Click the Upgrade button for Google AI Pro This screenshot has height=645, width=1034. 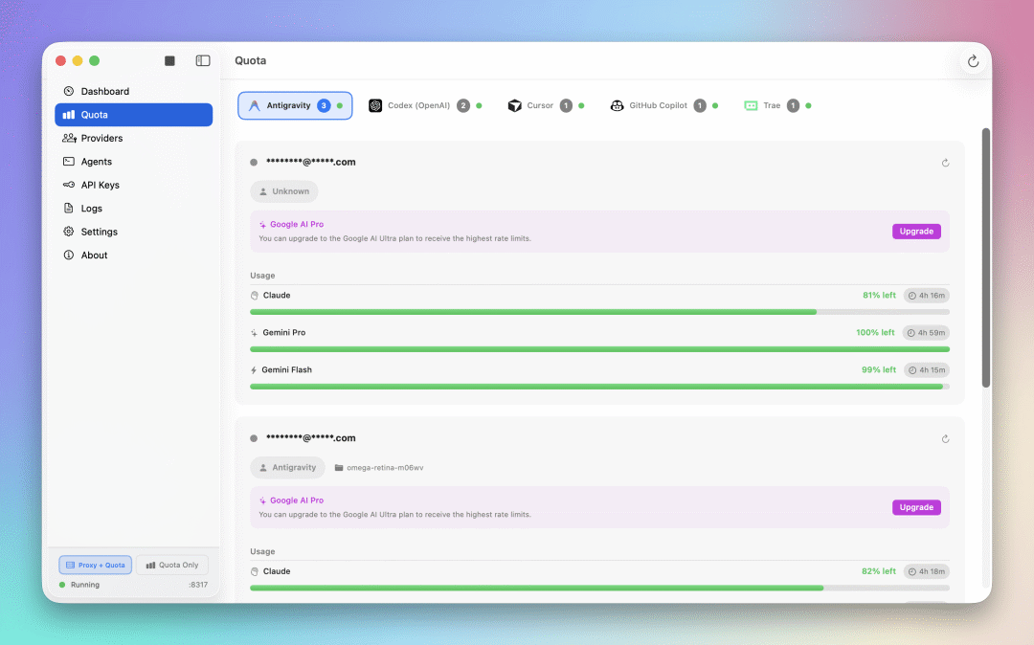click(915, 231)
